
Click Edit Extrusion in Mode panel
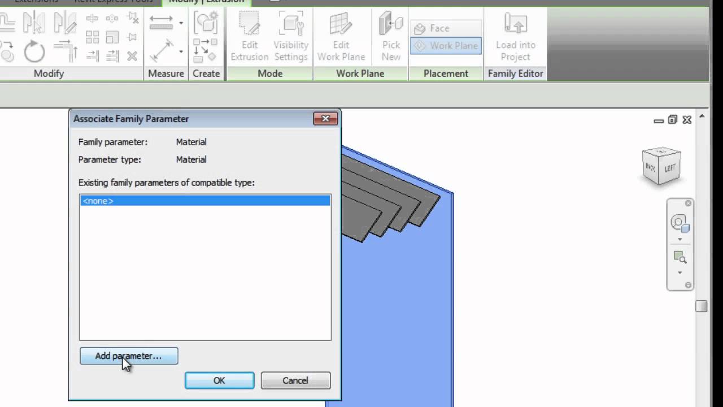pyautogui.click(x=249, y=37)
